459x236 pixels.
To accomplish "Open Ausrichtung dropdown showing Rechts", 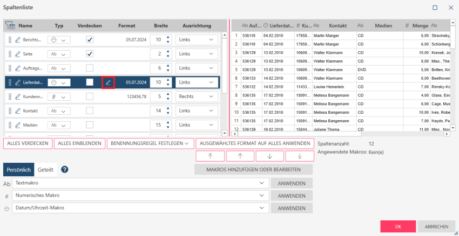I will click(x=197, y=96).
